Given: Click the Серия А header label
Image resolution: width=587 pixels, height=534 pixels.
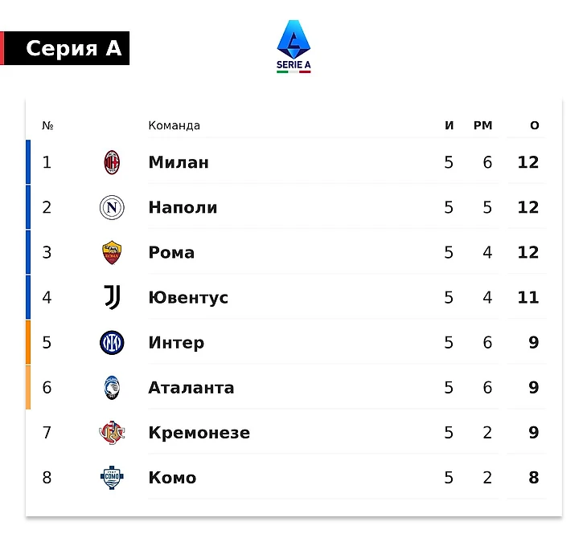Looking at the screenshot, I should pos(74,48).
